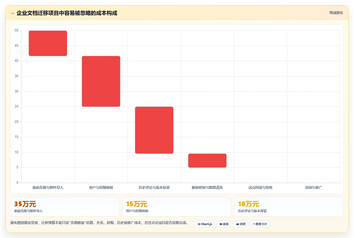Click the lightning icon beside the chart title
This screenshot has width=354, height=238.
tap(12, 13)
